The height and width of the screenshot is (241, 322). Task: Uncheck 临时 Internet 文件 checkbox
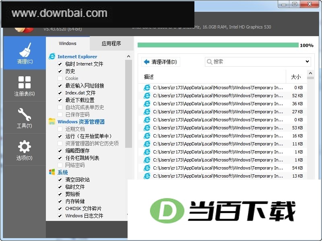[x=60, y=64]
